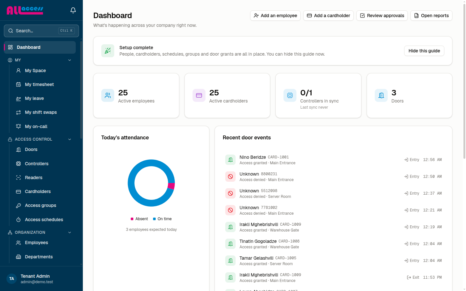Click the denied icon for Unknown 8800231
This screenshot has width=466, height=291.
pyautogui.click(x=230, y=177)
